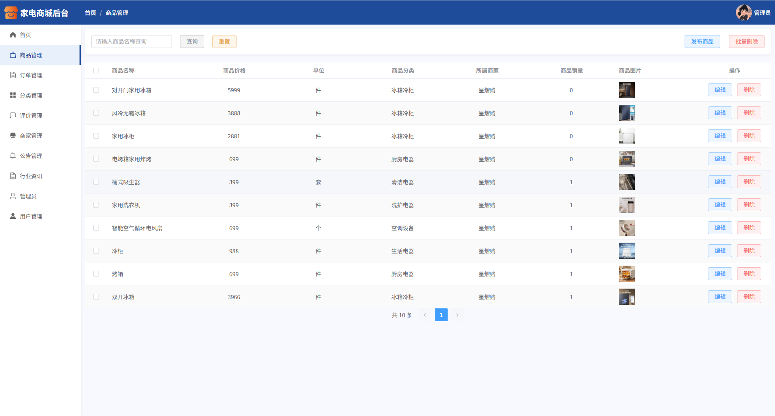775x416 pixels.
Task: Click the 发布商品 button
Action: point(702,42)
